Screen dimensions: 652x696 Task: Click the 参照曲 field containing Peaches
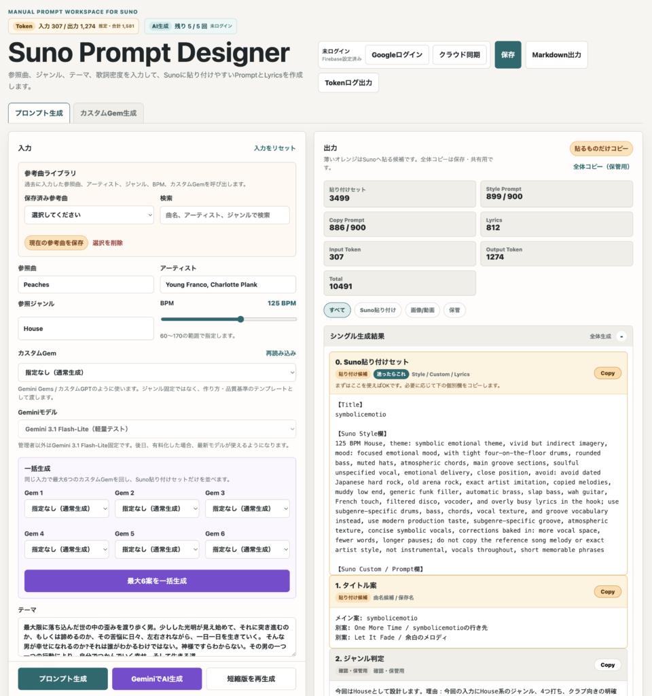coord(86,285)
